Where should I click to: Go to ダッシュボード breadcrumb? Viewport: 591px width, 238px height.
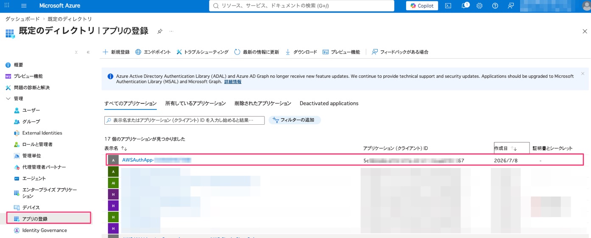click(x=22, y=19)
